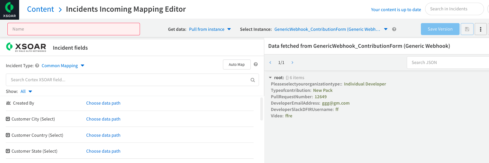Click the Search JSON input box
489x163 pixels.
point(448,63)
